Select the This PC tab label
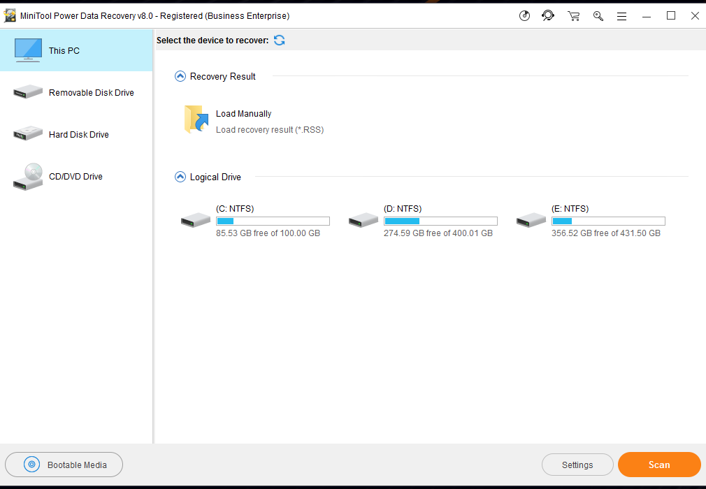 pyautogui.click(x=64, y=51)
